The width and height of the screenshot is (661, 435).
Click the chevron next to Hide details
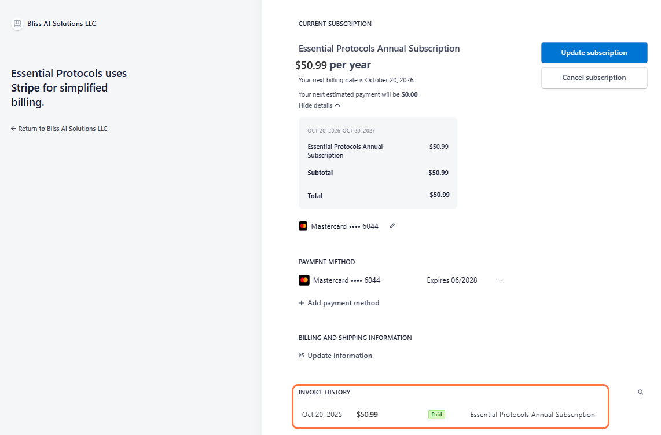tap(337, 105)
